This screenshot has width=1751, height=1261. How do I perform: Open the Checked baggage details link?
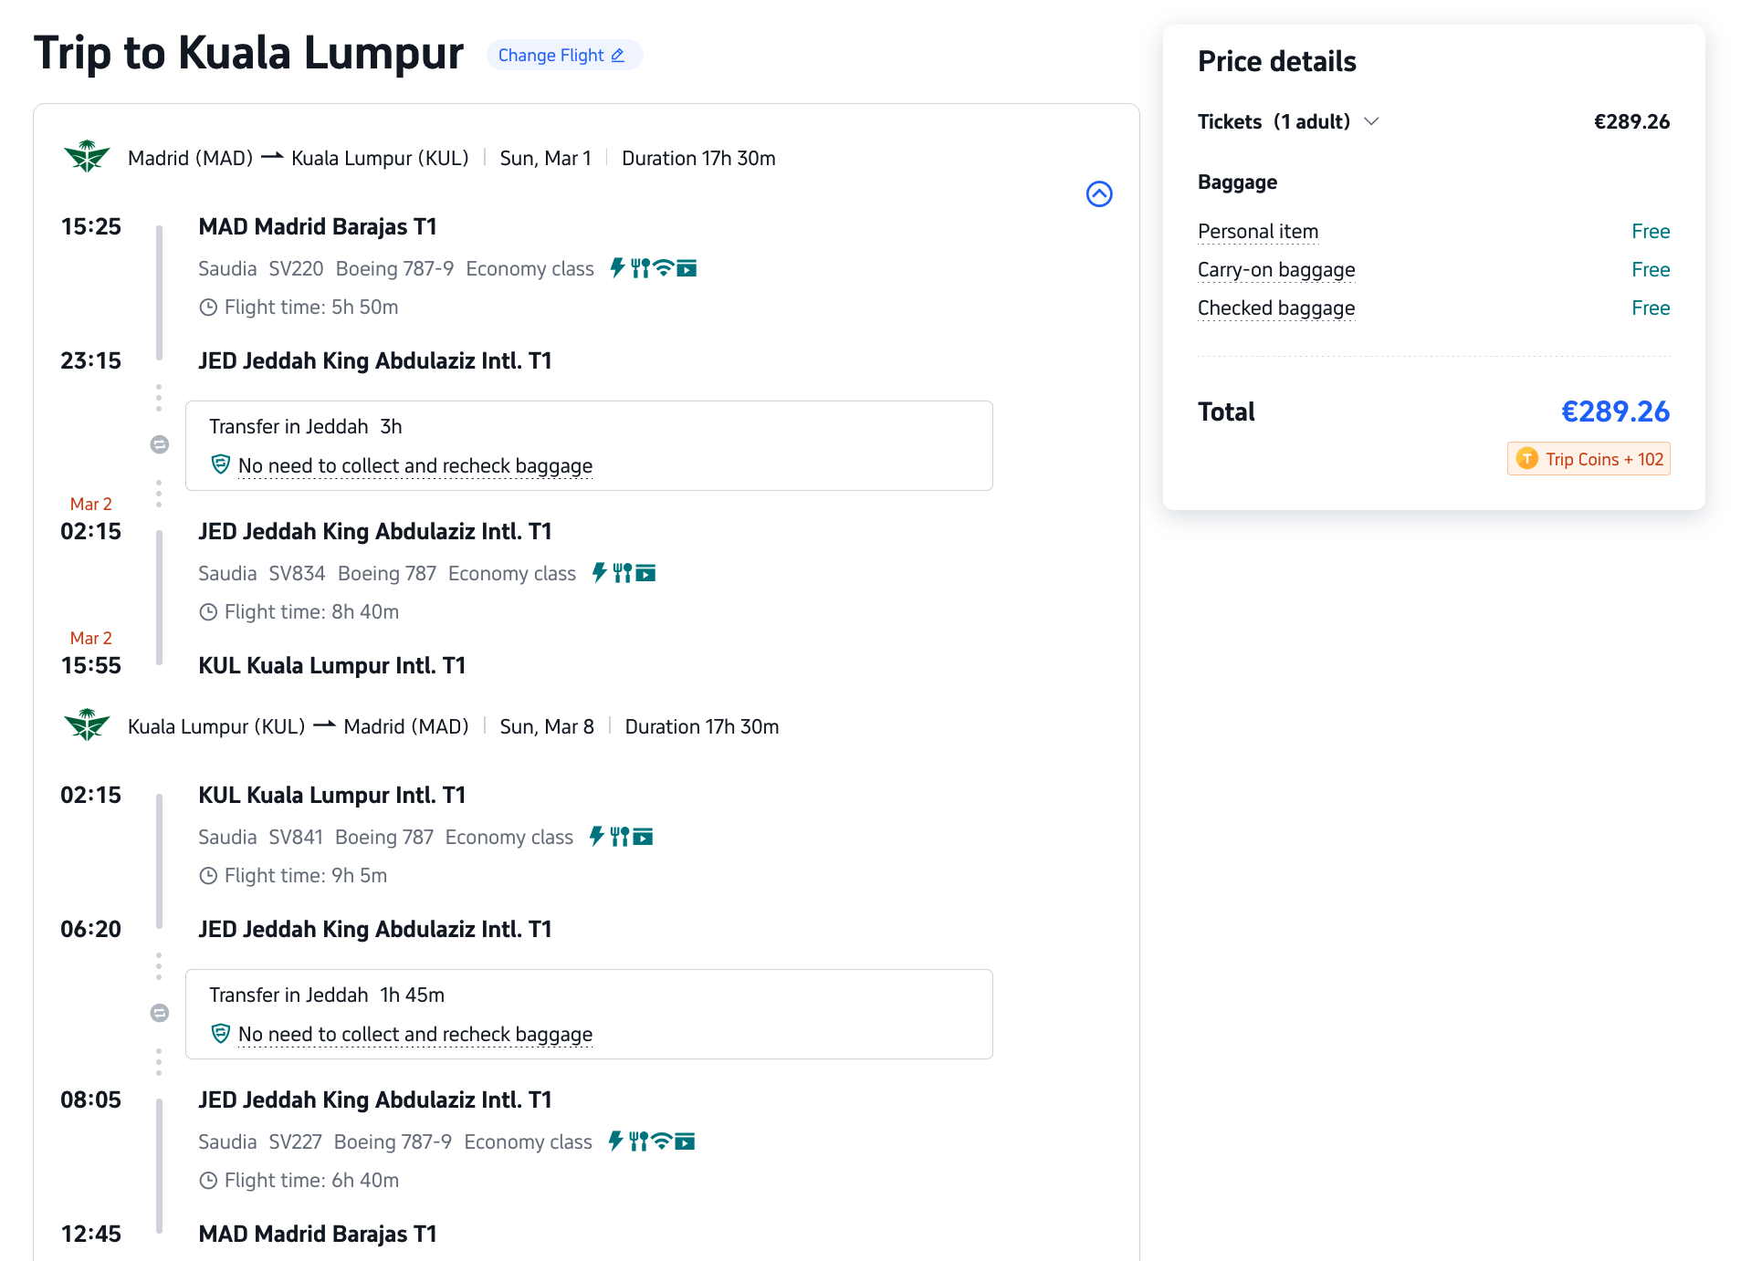coord(1275,308)
